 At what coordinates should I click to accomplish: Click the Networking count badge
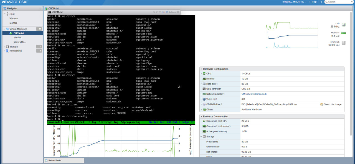point(39,51)
